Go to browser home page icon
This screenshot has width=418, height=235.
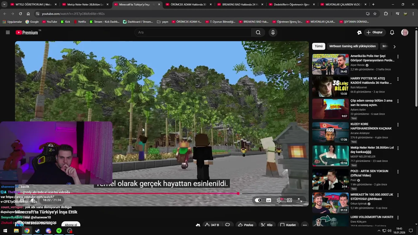click(x=28, y=14)
